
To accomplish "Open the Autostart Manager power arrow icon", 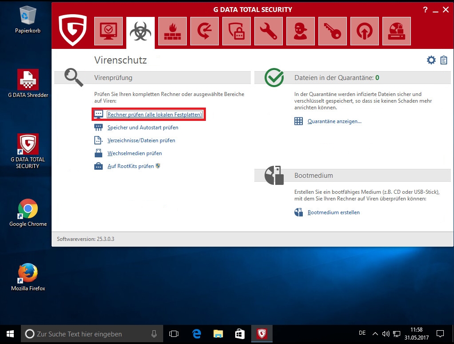I will (x=365, y=31).
